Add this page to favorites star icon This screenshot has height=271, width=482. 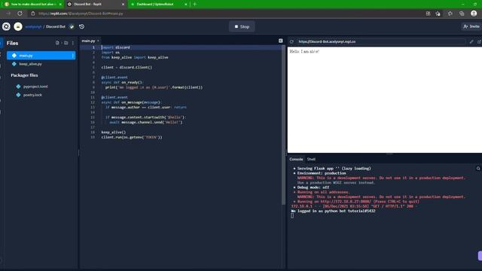point(438,14)
